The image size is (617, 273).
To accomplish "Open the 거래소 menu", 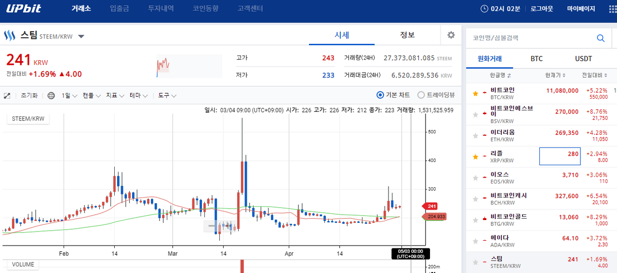I will pyautogui.click(x=81, y=9).
